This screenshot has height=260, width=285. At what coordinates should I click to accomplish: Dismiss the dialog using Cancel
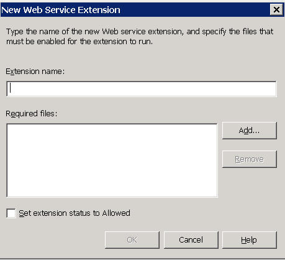tap(191, 240)
